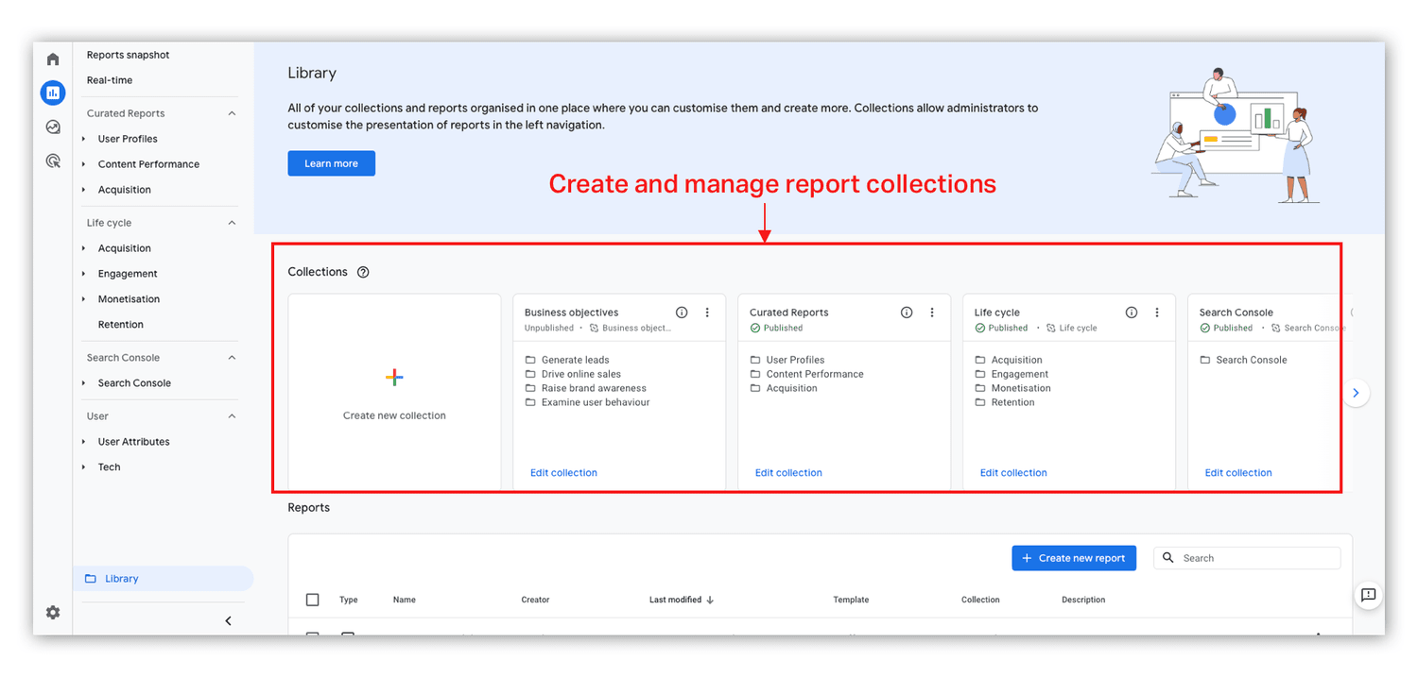1418x677 pixels.
Task: Click the Search field in the Reports section
Action: [x=1246, y=557]
